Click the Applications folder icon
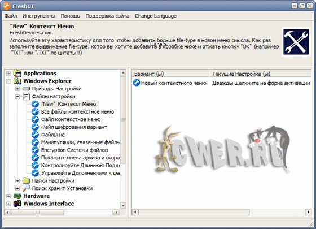Screen dimensions: 316x229 click(17, 74)
